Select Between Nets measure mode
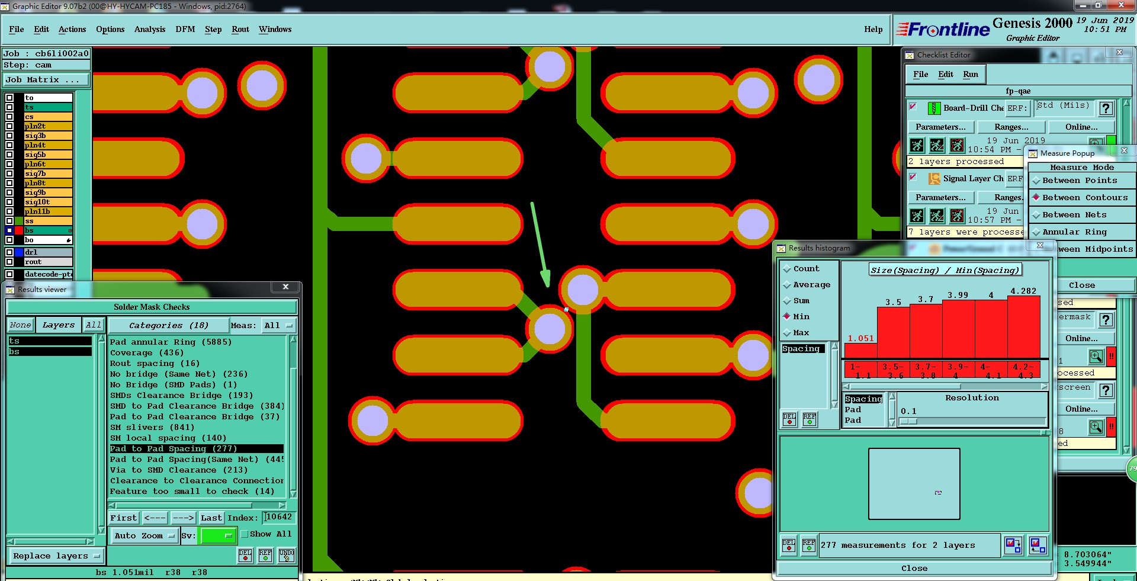Viewport: 1137px width, 581px height. [1082, 215]
